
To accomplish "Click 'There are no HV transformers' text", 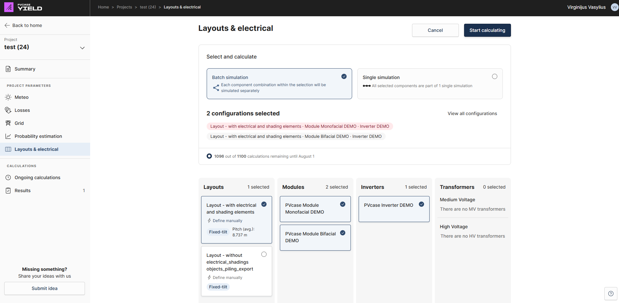I will pyautogui.click(x=473, y=236).
